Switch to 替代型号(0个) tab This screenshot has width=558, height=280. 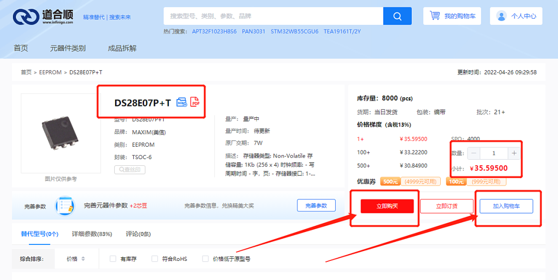coord(39,234)
